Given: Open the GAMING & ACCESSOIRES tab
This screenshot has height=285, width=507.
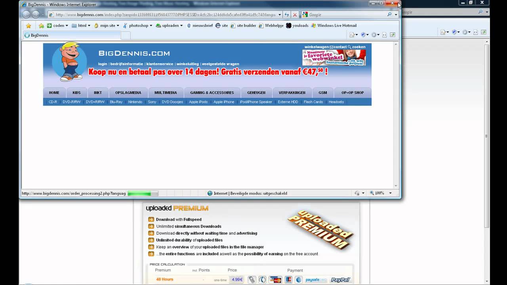Looking at the screenshot, I should [212, 93].
